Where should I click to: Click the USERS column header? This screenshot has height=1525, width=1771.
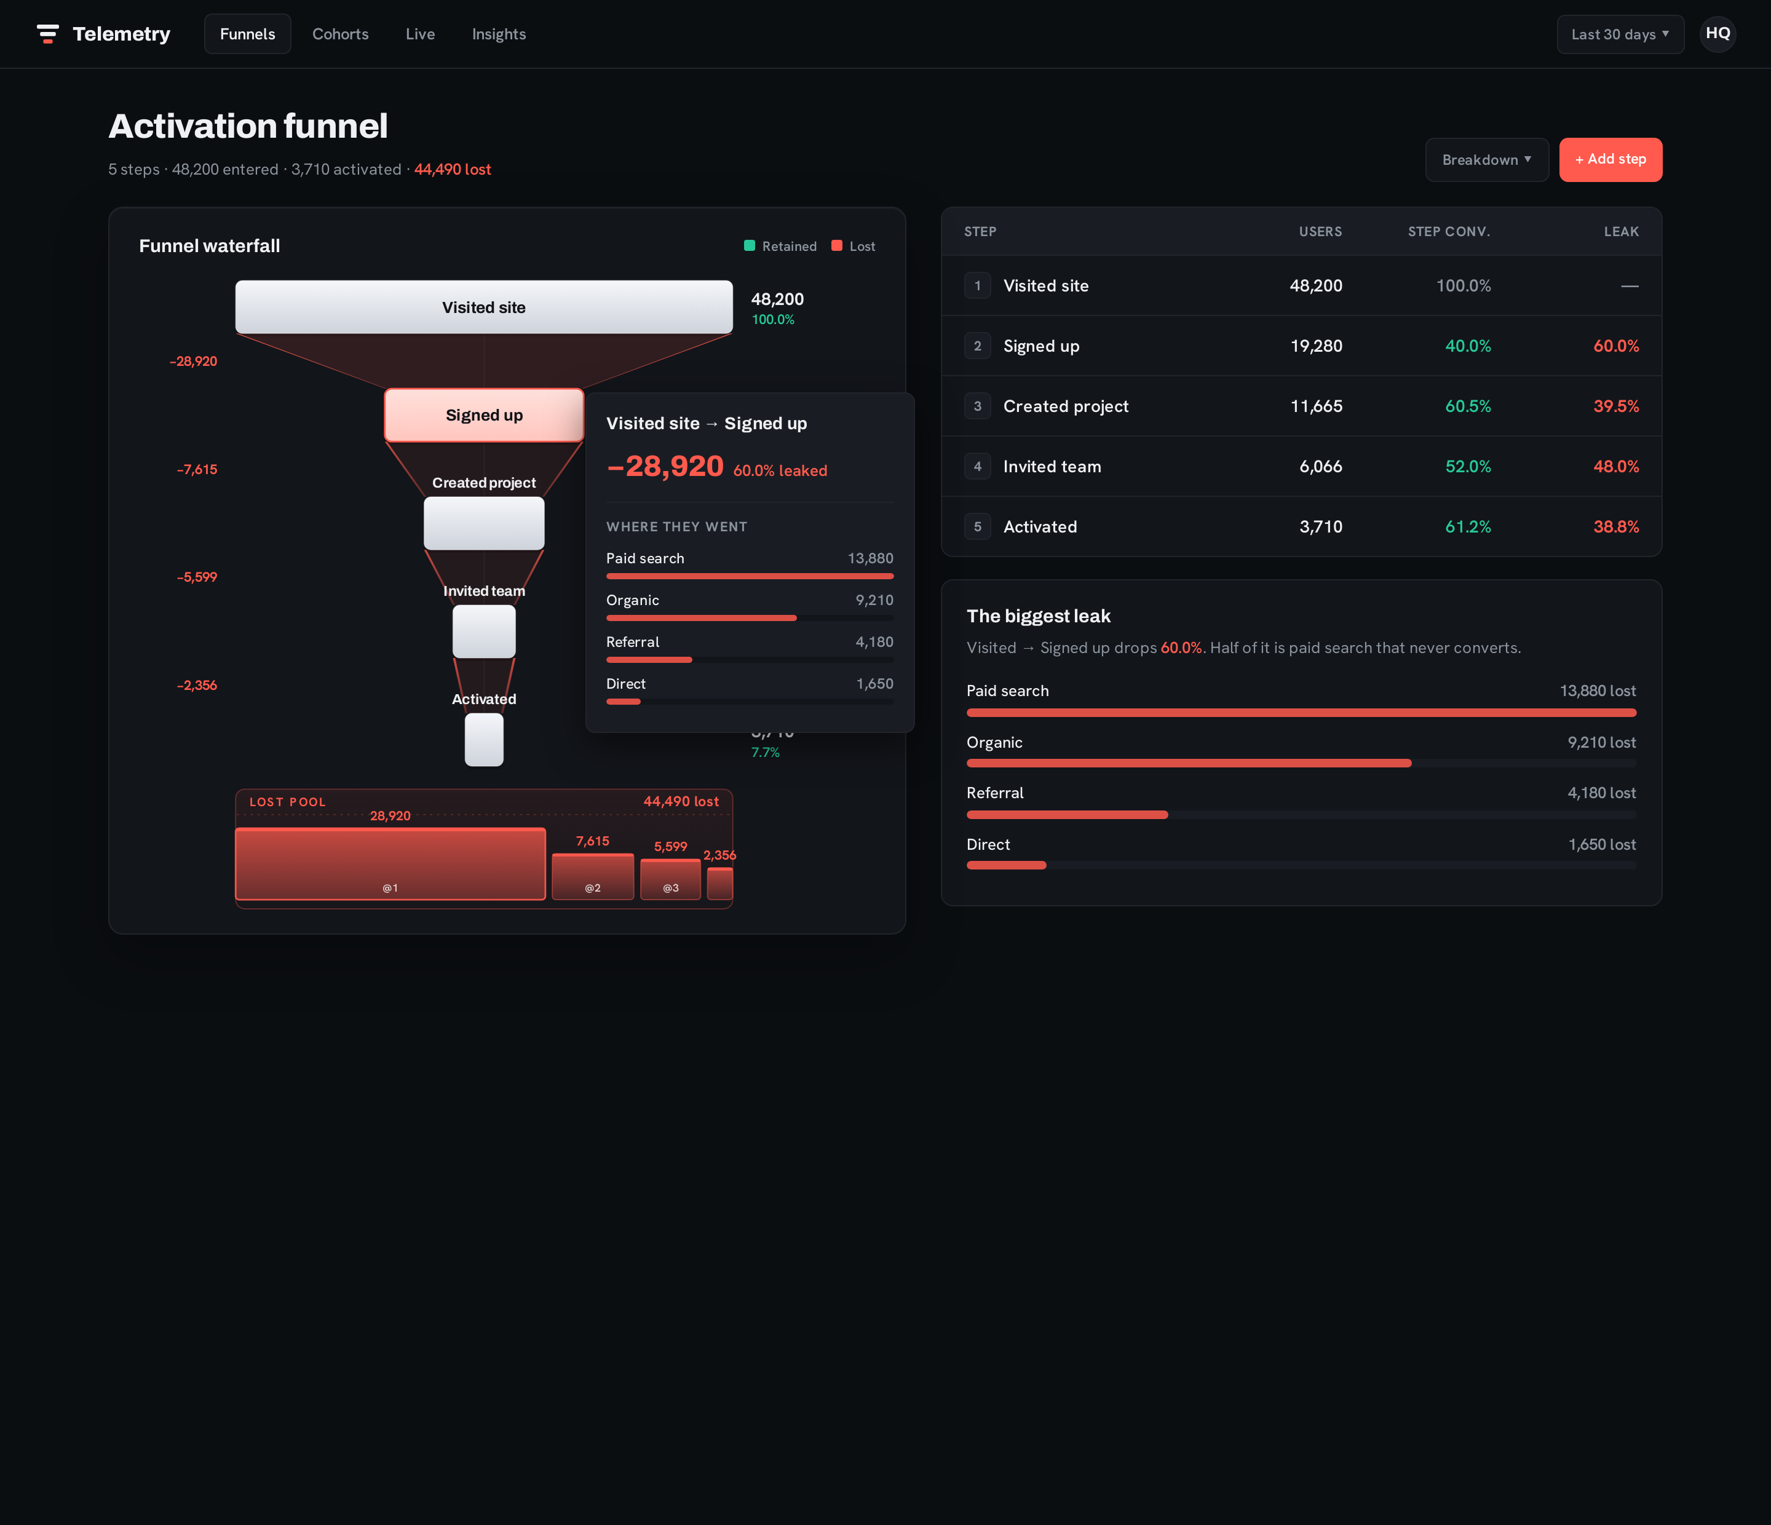coord(1320,232)
